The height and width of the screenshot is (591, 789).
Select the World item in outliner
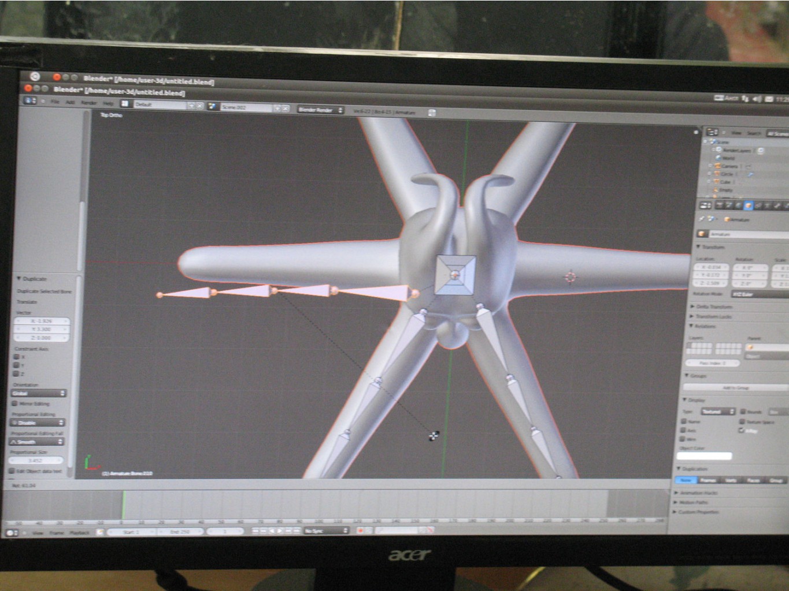coord(728,158)
